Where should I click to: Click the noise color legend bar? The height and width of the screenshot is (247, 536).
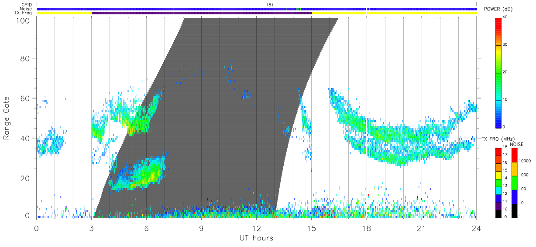pos(514,183)
